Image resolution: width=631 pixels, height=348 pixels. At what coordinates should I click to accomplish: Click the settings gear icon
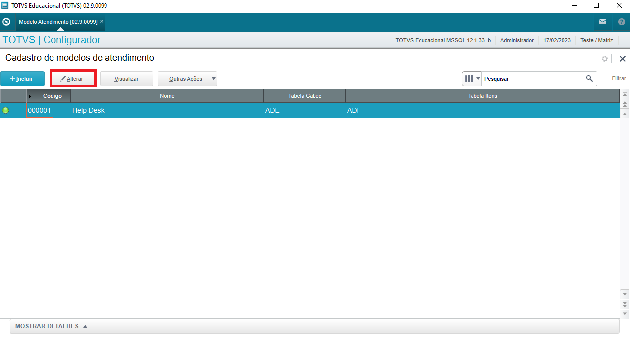pyautogui.click(x=605, y=59)
